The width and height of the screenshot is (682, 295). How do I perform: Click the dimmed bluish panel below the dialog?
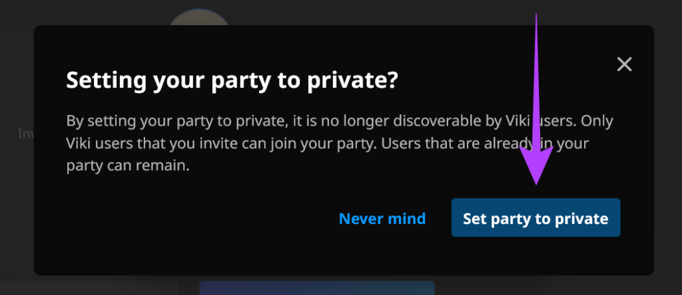coord(316,287)
